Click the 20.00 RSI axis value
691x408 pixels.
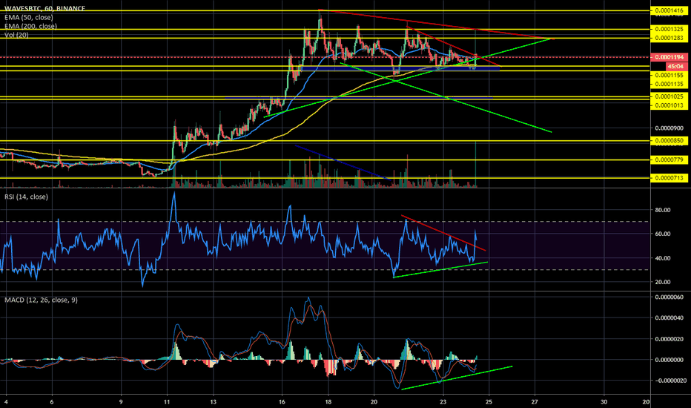[x=663, y=282]
